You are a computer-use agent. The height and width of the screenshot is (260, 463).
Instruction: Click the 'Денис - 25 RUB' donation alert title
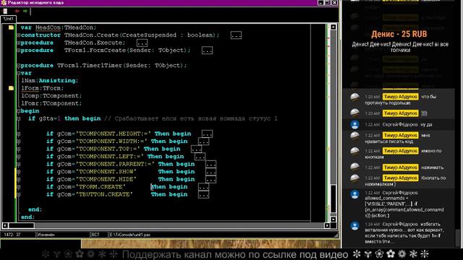[399, 34]
